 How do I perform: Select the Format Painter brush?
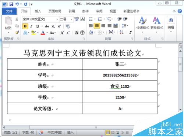coord(17,32)
